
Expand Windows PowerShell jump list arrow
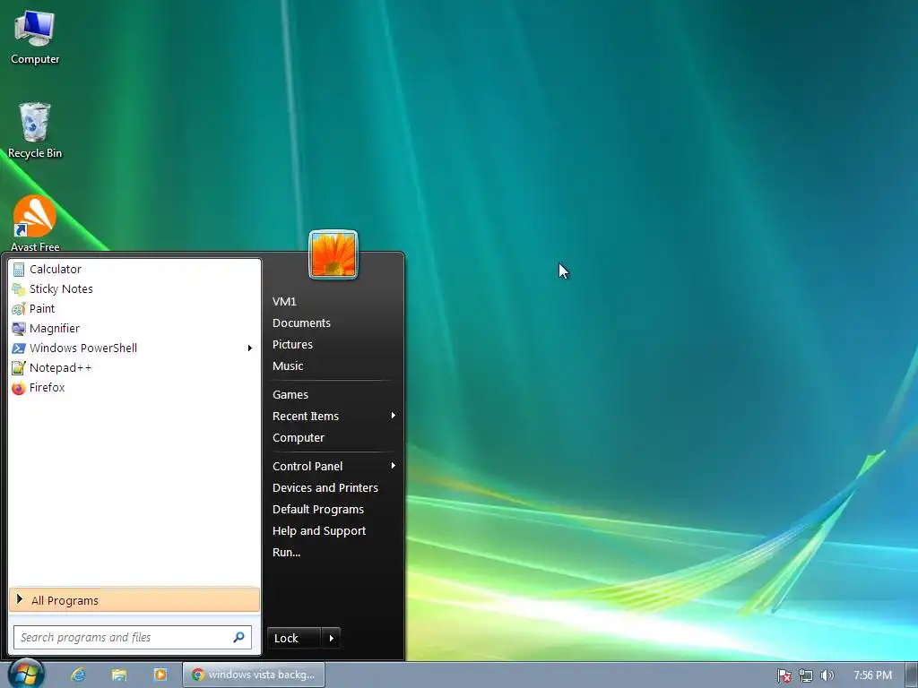[250, 348]
